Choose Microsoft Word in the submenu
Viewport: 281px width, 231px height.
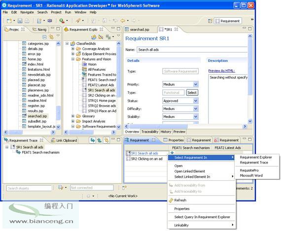(251, 175)
